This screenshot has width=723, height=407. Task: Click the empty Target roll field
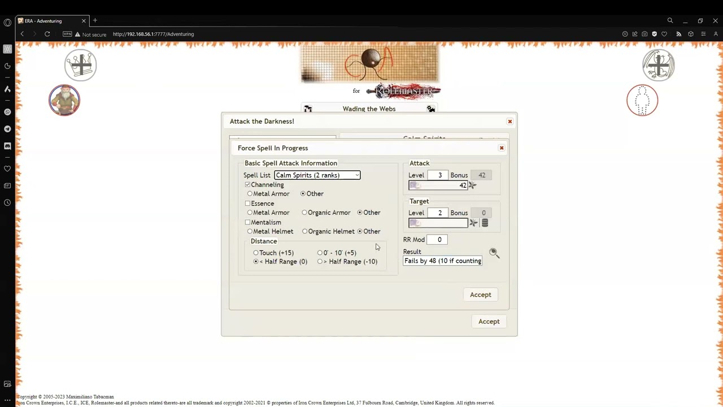pos(438,223)
